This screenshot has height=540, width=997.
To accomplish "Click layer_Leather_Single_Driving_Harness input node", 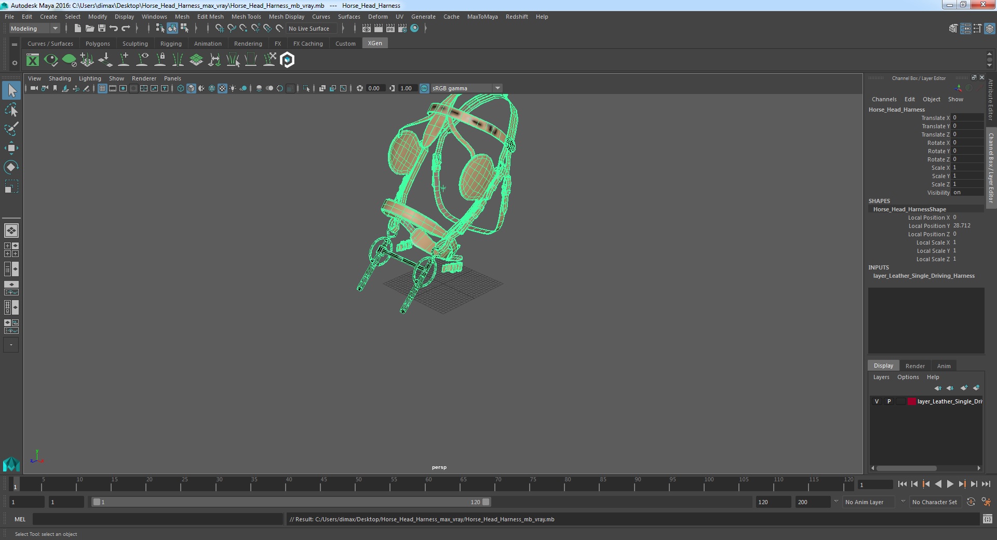I will [924, 276].
